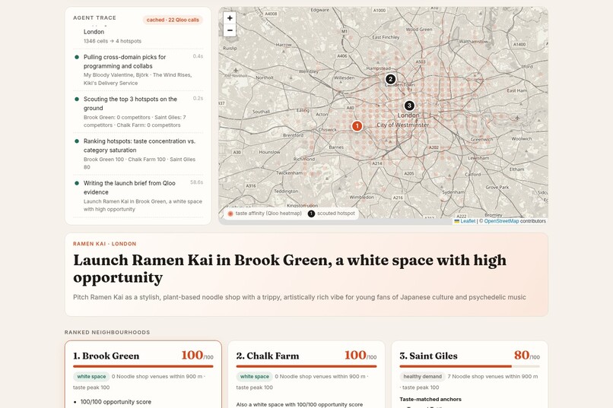Click green status dot beside Pulling cross-domain picks
Viewport: 613px width, 408px height.
(77, 57)
